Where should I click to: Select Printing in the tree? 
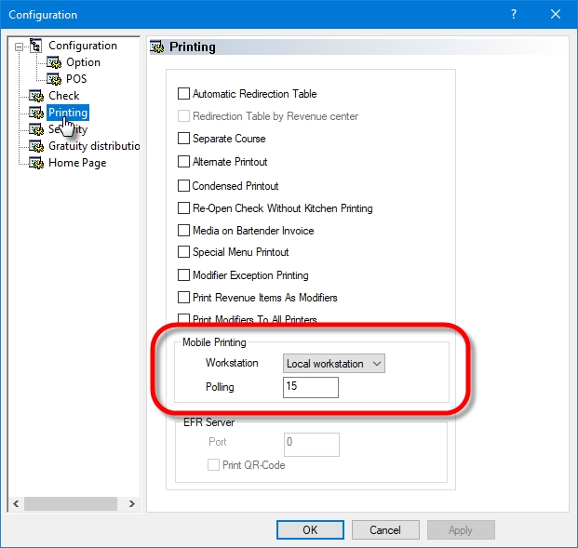point(68,113)
